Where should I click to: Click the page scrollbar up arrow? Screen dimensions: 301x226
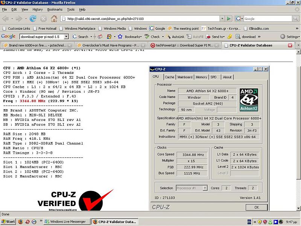coord(298,52)
